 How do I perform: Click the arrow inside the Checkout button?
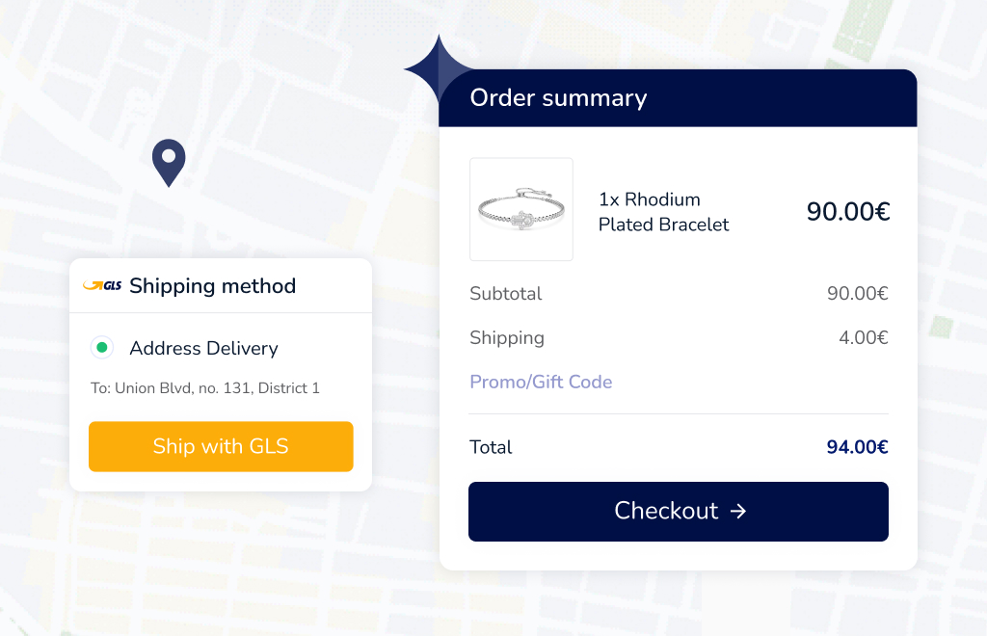click(x=738, y=511)
